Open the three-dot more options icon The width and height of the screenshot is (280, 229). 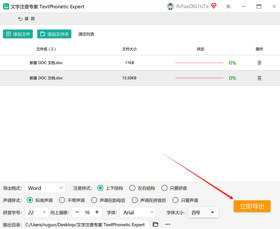[168, 224]
